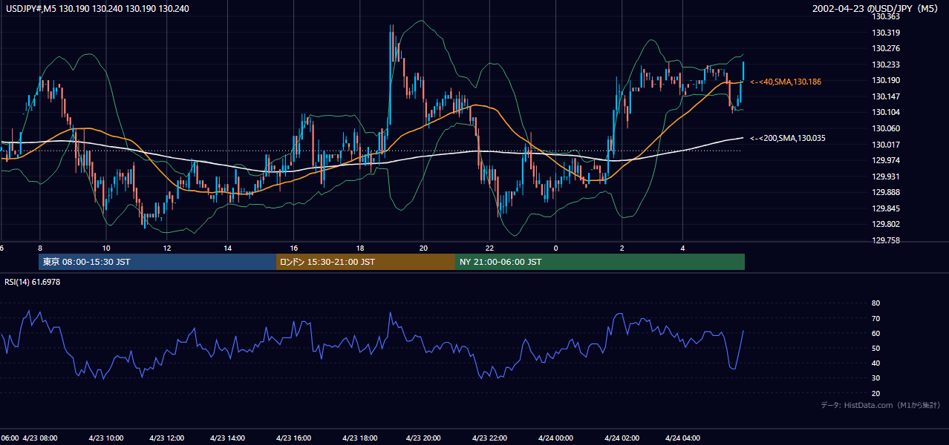
Task: Click price axis value 130.060
Action: coord(885,128)
